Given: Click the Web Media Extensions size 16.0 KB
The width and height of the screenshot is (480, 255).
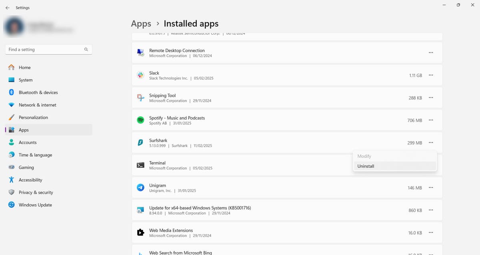Looking at the screenshot, I should point(415,232).
